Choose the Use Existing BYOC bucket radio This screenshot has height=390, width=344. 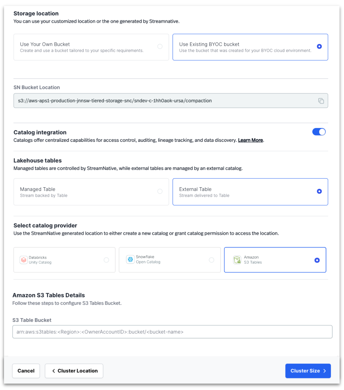click(319, 47)
